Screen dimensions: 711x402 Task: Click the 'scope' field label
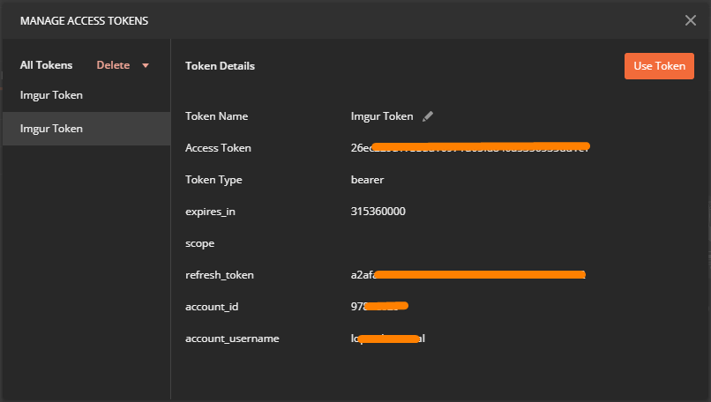(x=200, y=244)
